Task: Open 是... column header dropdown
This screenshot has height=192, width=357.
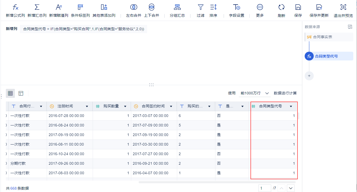Action: [x=242, y=106]
